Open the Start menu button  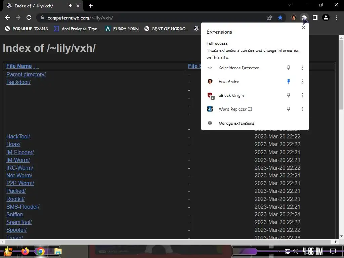pyautogui.click(x=8, y=251)
